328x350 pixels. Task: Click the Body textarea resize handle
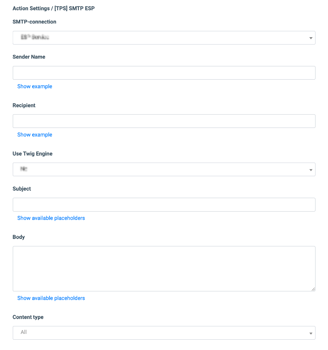point(313,289)
